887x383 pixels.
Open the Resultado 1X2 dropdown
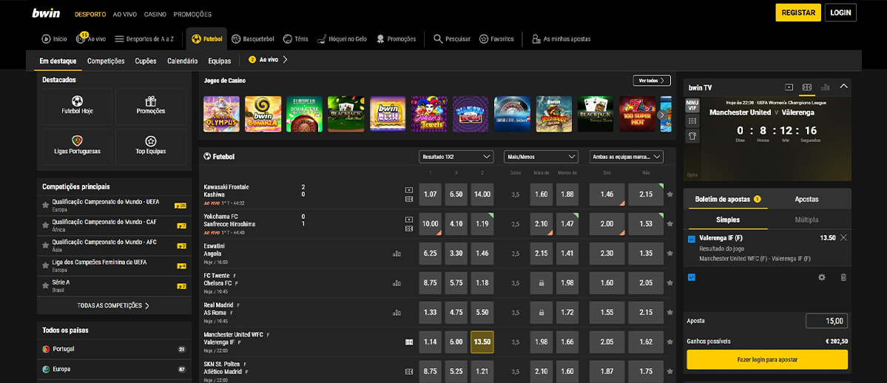click(456, 157)
